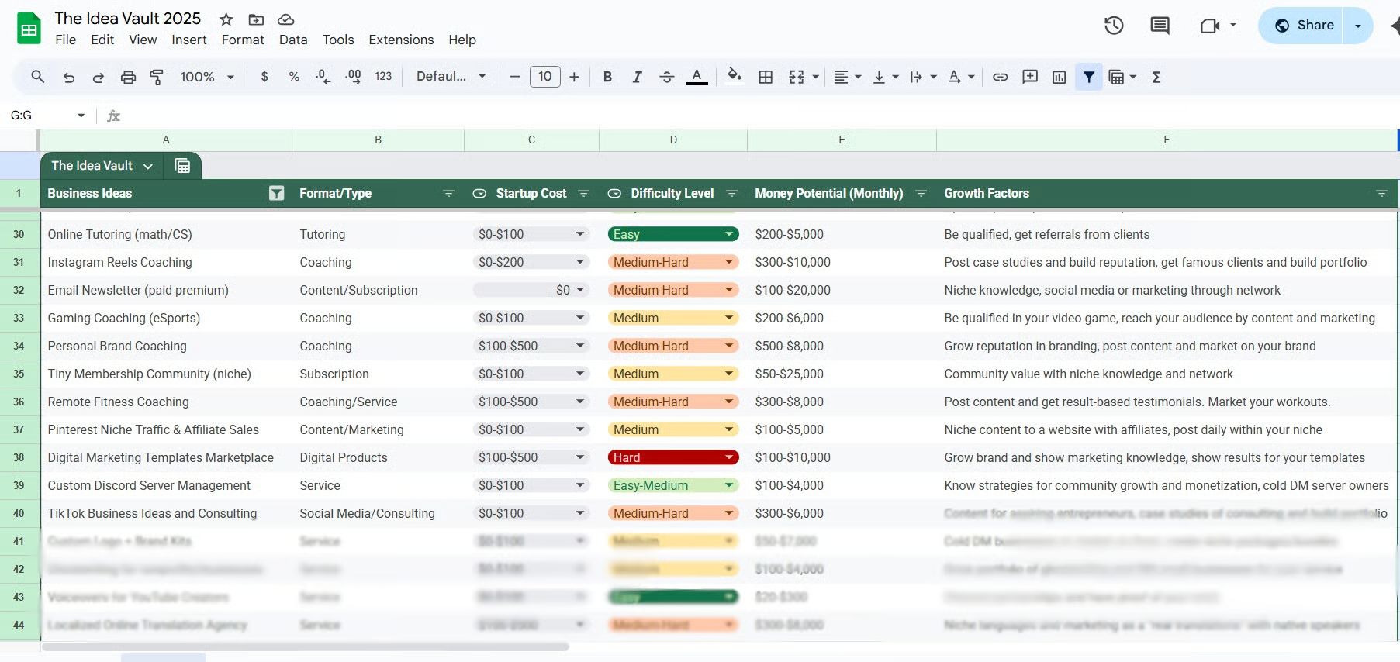Open version history clock icon
The image size is (1400, 662).
pyautogui.click(x=1114, y=26)
